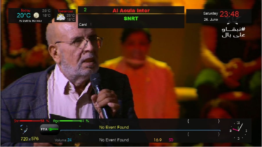Click the moon weather icon for today

click(36, 16)
